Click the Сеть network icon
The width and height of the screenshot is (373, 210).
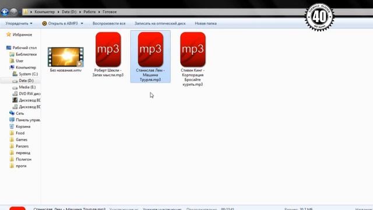(12, 113)
